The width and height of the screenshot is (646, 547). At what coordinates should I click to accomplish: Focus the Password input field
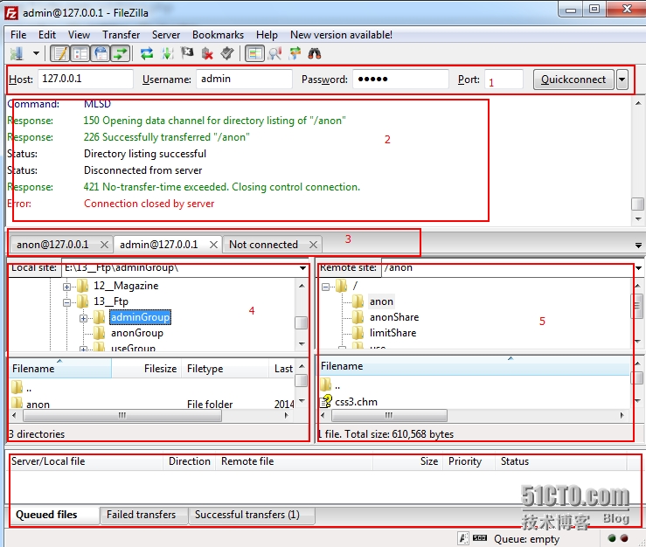pos(400,79)
